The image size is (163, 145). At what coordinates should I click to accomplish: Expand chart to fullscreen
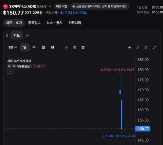point(154,48)
